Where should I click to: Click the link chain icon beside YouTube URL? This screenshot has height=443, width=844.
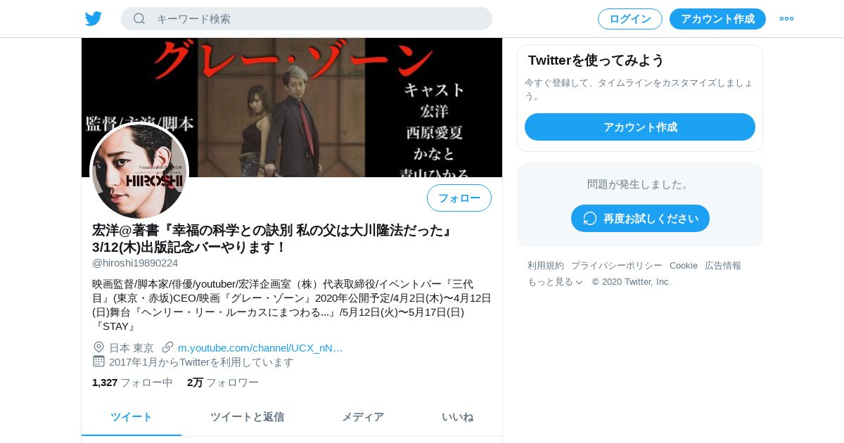click(167, 347)
